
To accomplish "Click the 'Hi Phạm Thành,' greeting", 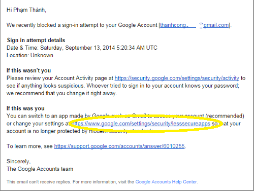I will 26,10.
